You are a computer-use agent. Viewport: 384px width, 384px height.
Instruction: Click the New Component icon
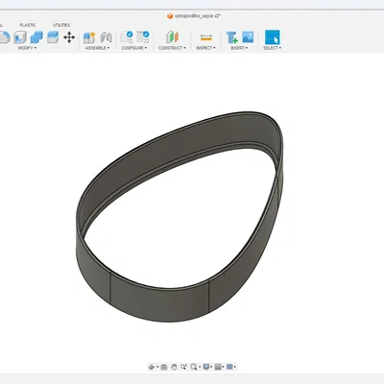click(x=89, y=37)
